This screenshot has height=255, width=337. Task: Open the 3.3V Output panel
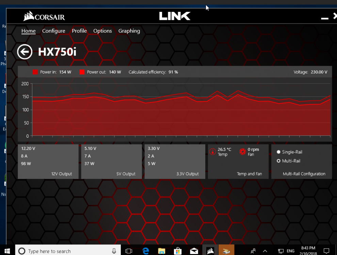[175, 161]
